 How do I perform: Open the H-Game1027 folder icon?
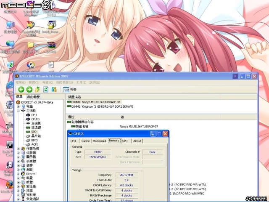(31, 47)
